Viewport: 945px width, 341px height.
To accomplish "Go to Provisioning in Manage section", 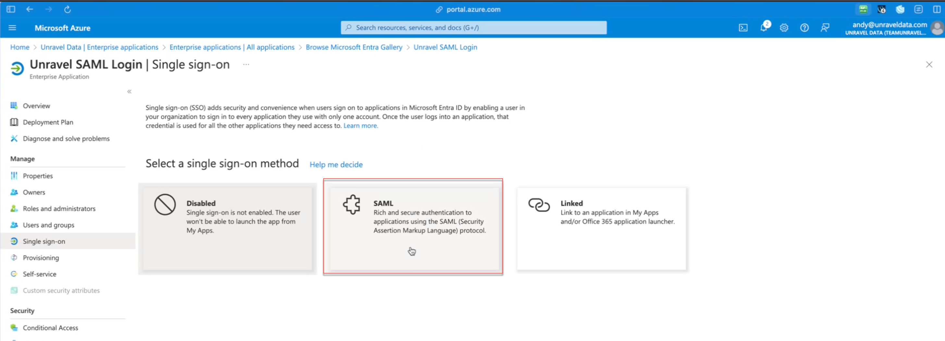I will 41,258.
